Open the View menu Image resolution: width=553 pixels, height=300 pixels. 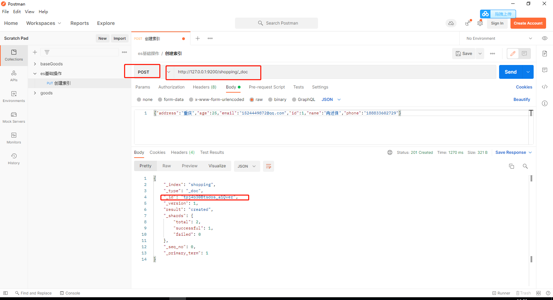click(29, 11)
